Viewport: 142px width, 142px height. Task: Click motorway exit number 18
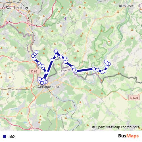[18, 11]
